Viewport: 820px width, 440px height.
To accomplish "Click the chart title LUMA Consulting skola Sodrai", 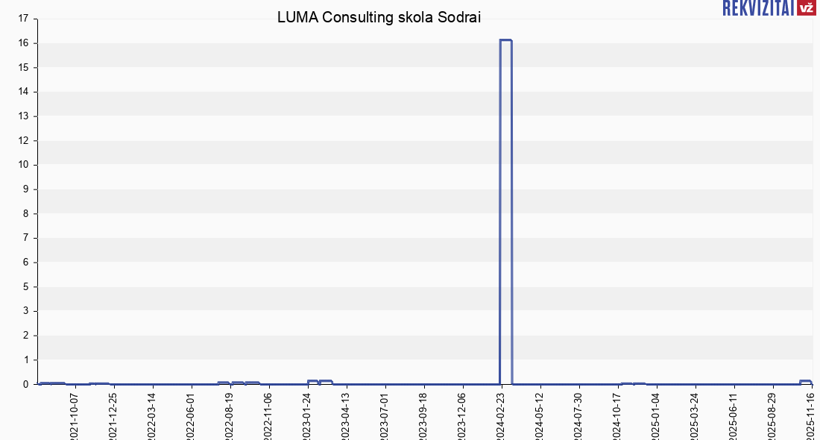I will point(379,18).
